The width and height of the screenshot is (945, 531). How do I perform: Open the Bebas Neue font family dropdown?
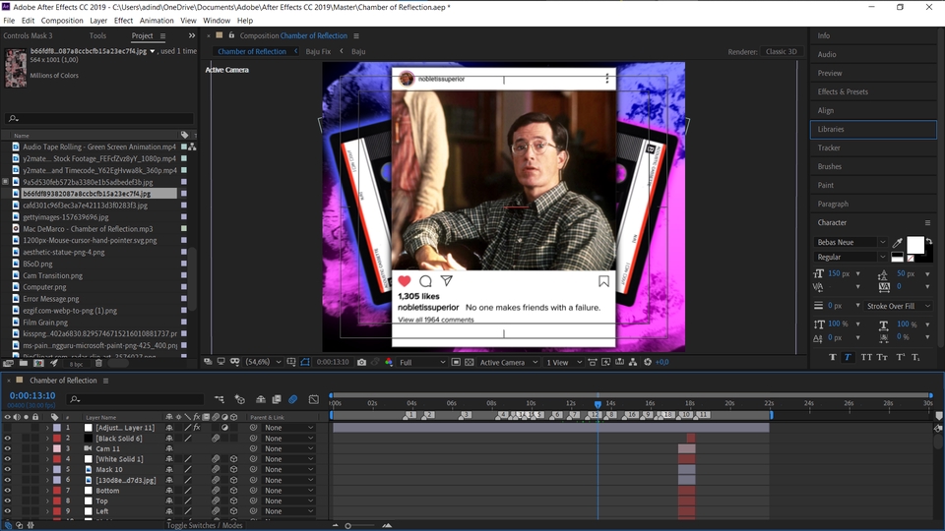tap(851, 242)
